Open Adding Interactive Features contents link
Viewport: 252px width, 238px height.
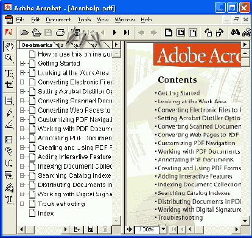pos(195,176)
